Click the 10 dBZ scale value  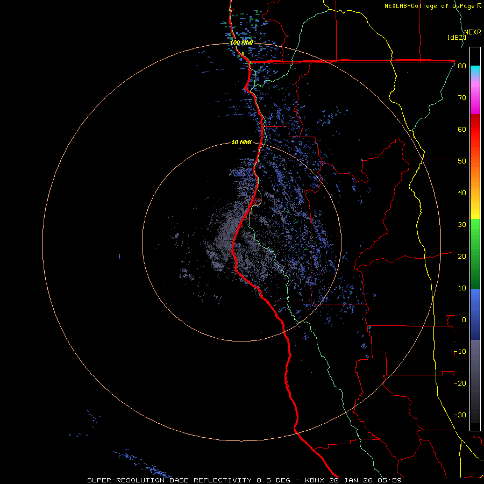[462, 288]
